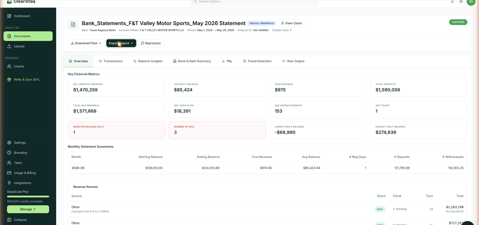Click the Total Deposits $1,590,059 card

pos(419,88)
